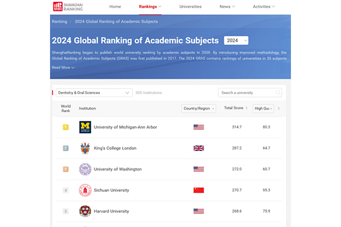Screen dimensions: 341x227
Task: Click the US flag for Michigan
Action: (198, 127)
